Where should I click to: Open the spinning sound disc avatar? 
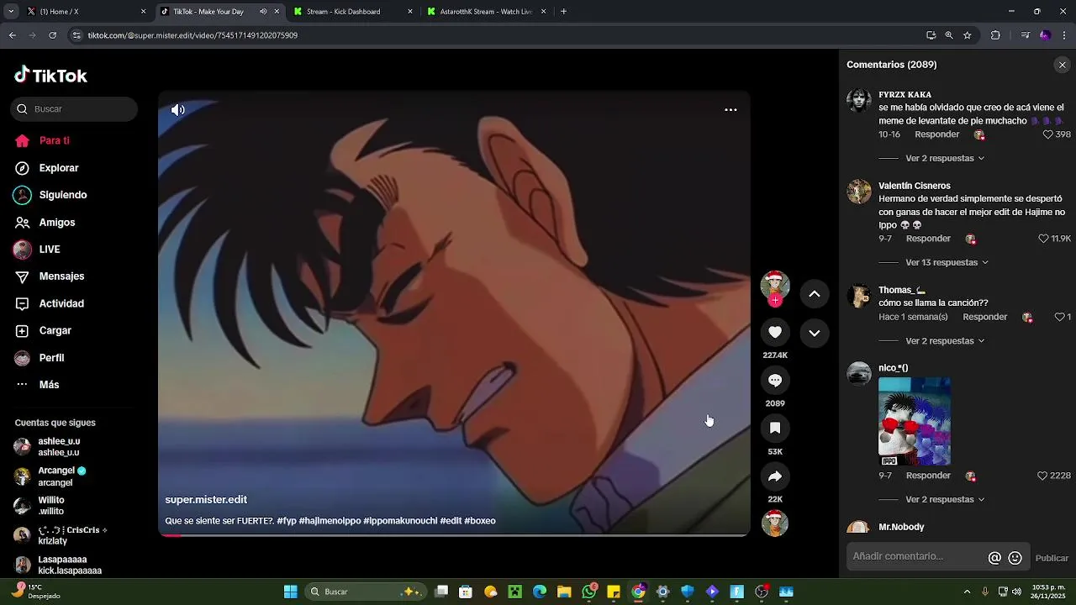(x=775, y=523)
